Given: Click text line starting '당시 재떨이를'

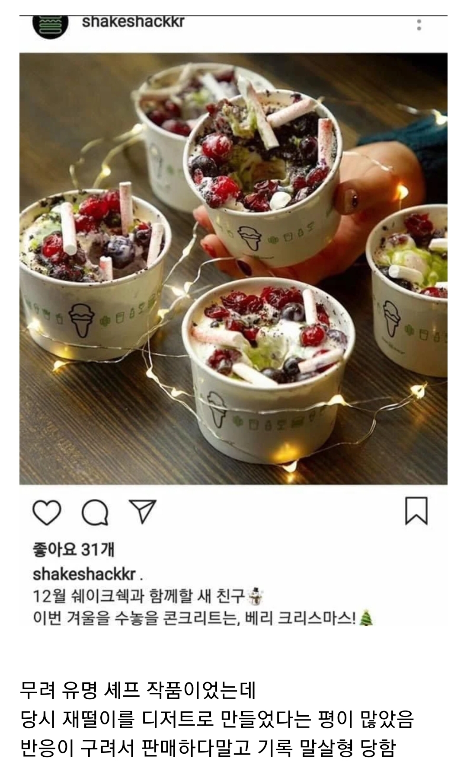Looking at the screenshot, I should (x=217, y=719).
